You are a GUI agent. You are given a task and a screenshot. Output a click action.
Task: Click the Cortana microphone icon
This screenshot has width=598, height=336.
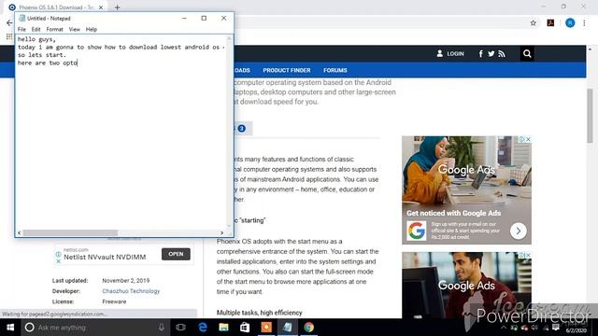coord(162,328)
